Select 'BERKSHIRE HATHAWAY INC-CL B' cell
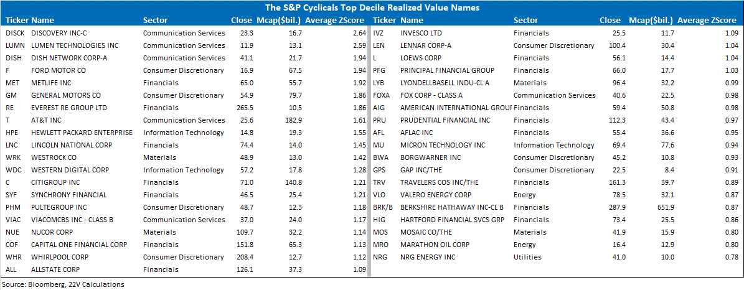Image resolution: width=744 pixels, height=290 pixels. 452,207
